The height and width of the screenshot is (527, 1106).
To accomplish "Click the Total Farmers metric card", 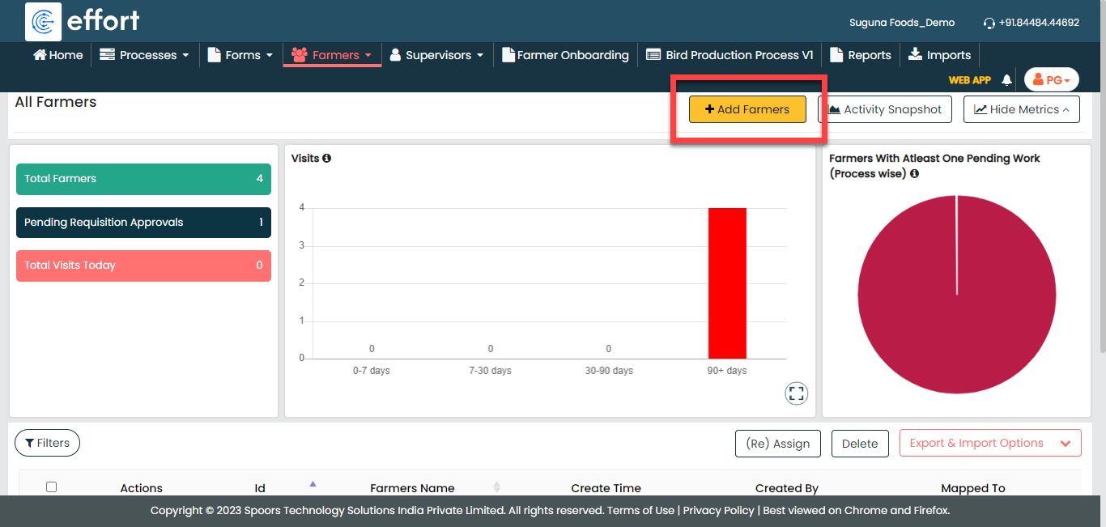I will coord(143,179).
